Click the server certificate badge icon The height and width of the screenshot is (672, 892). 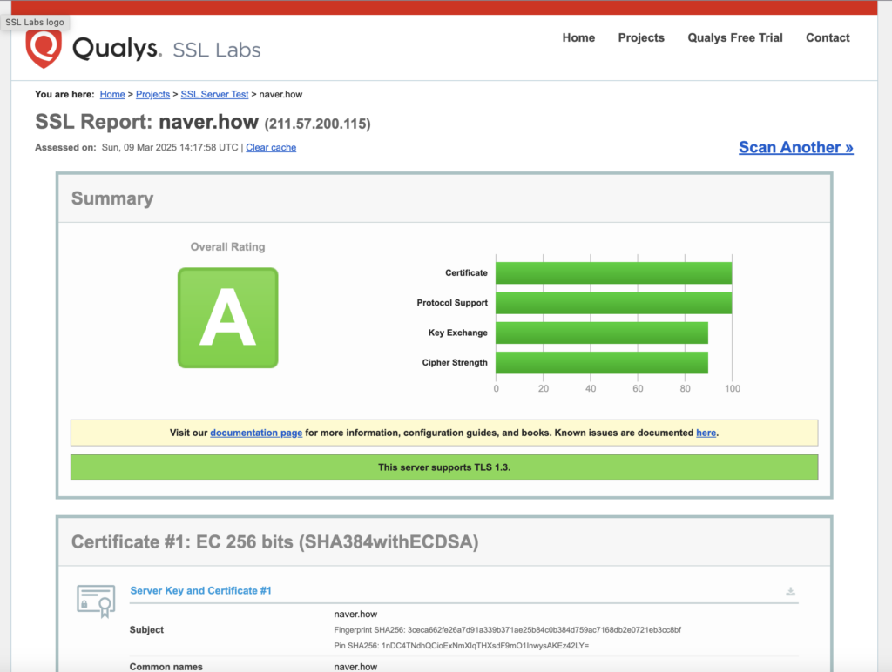96,601
